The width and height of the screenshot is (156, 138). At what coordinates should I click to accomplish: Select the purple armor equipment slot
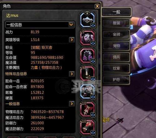point(87,56)
